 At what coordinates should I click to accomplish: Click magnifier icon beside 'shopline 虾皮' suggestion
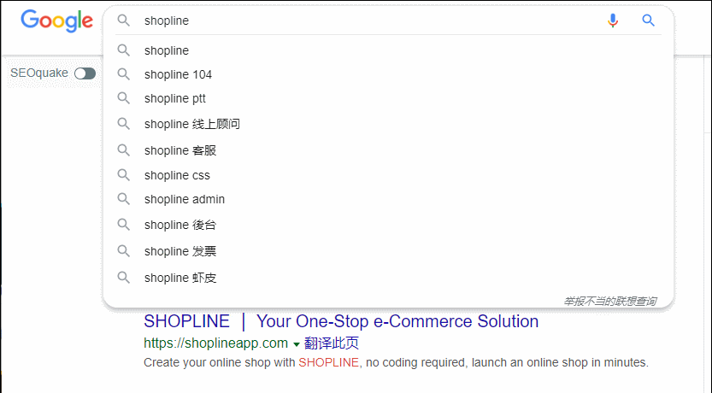123,278
